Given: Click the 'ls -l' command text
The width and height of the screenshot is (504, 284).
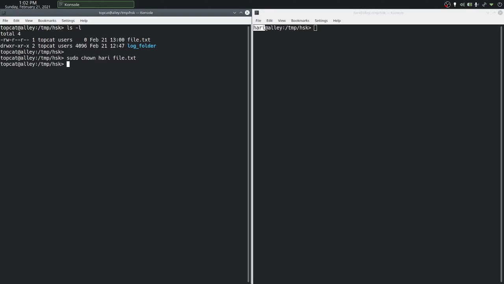Looking at the screenshot, I should [74, 28].
